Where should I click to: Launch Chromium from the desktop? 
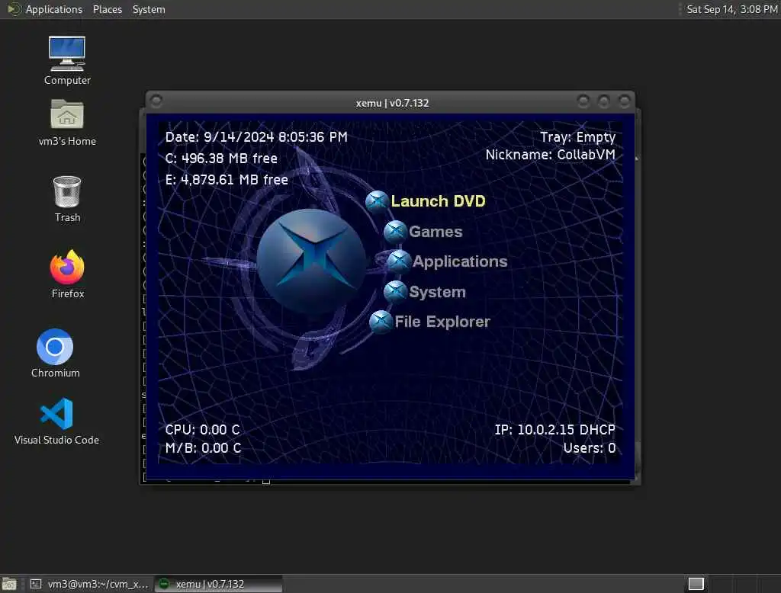(x=55, y=353)
